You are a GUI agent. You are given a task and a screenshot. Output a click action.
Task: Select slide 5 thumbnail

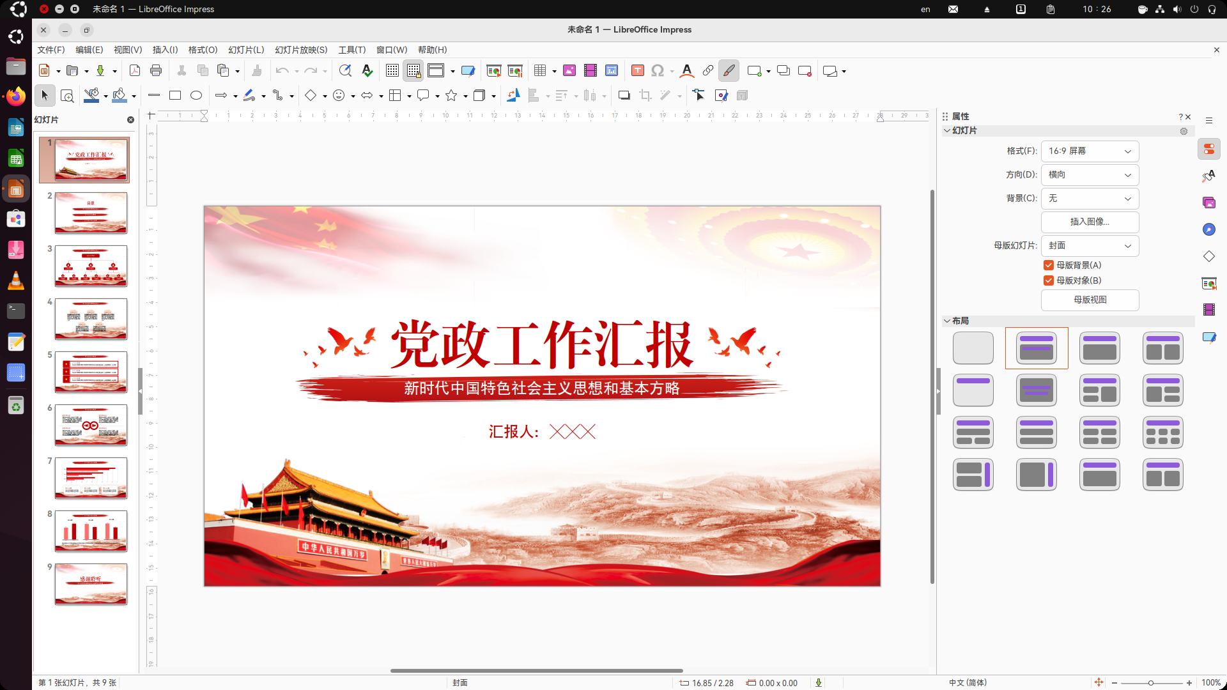(91, 372)
